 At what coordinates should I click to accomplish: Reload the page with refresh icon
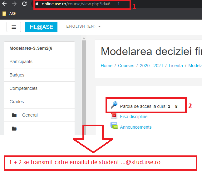(24, 4)
